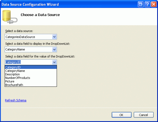This screenshot has height=122, width=158.
Task: Confirm with the OK button
Action: [x=122, y=115]
